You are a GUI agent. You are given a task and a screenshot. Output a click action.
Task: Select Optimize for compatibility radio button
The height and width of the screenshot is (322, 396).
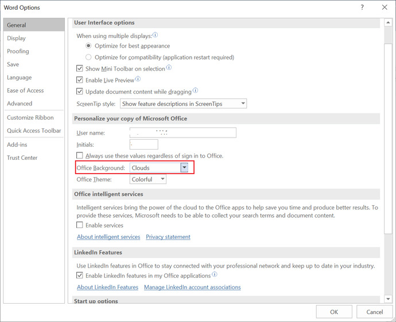(x=88, y=57)
